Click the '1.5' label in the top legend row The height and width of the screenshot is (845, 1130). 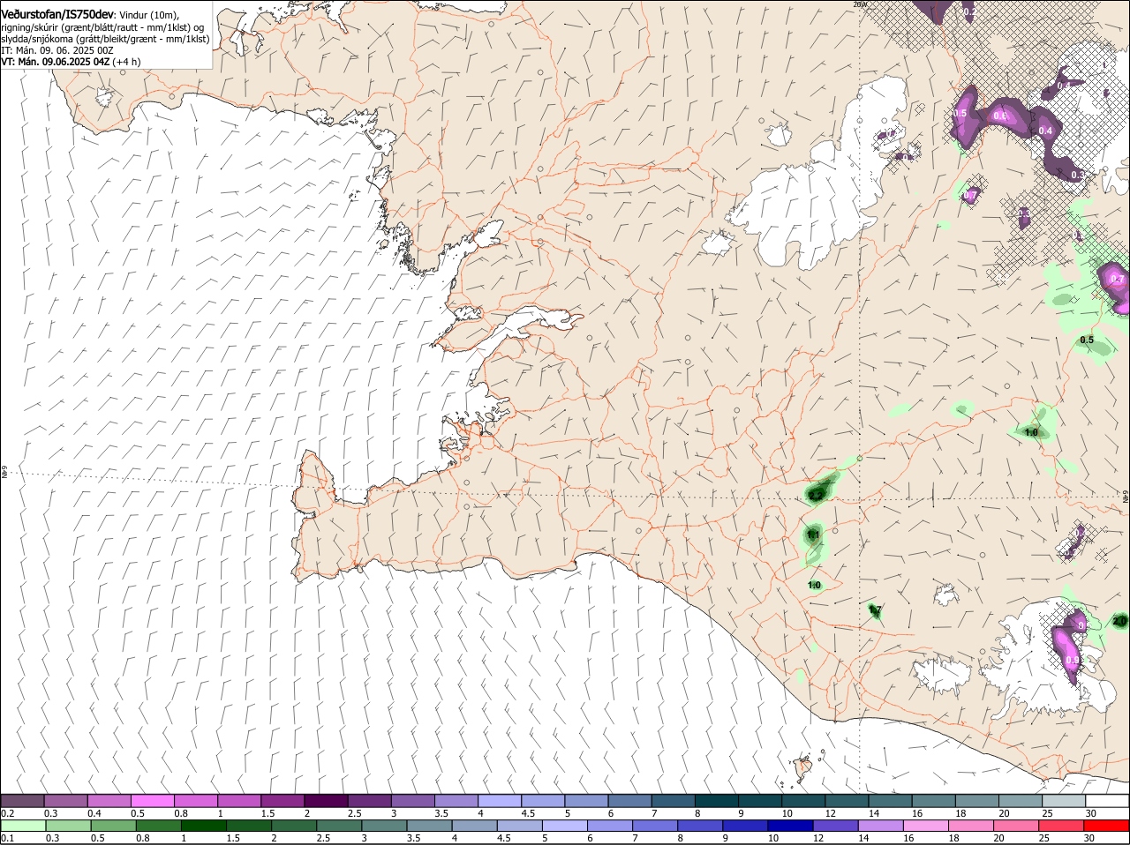click(x=268, y=812)
